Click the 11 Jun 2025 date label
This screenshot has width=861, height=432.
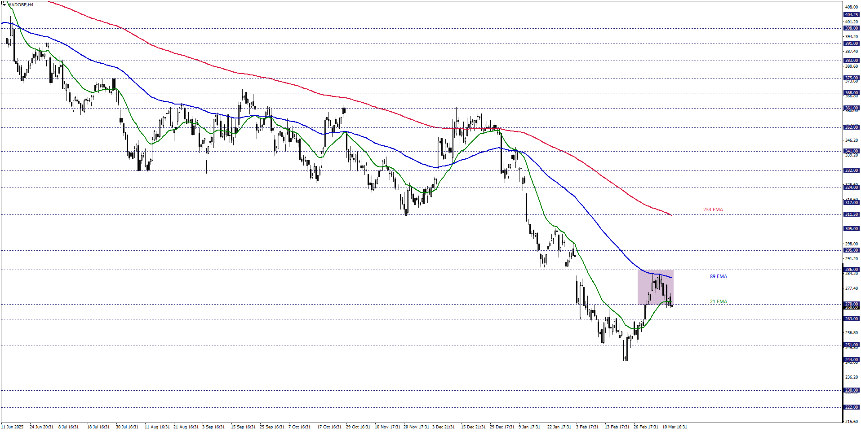tap(12, 427)
